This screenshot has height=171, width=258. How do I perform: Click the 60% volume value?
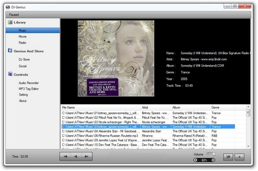click(204, 160)
